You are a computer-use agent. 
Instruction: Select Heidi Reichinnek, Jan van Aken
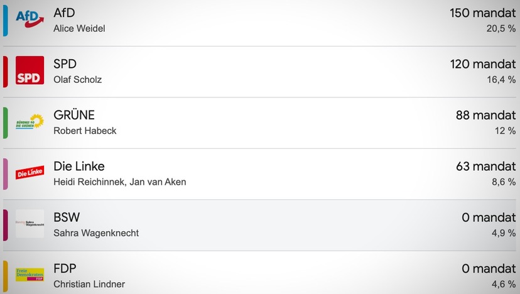point(120,182)
